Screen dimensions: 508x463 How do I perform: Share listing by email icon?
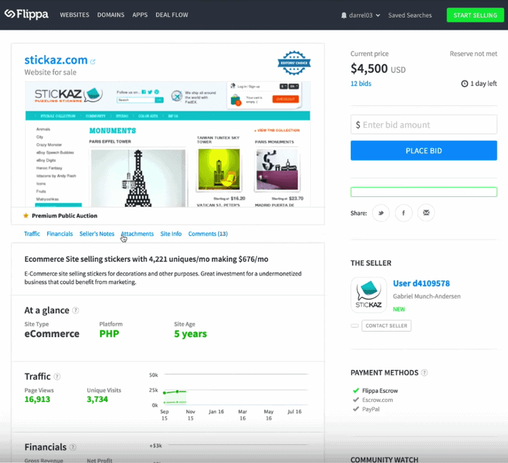click(x=426, y=213)
